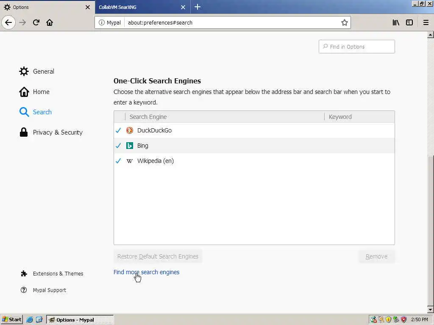434x325 pixels.
Task: Open the home page via toolbar icon
Action: (x=50, y=22)
